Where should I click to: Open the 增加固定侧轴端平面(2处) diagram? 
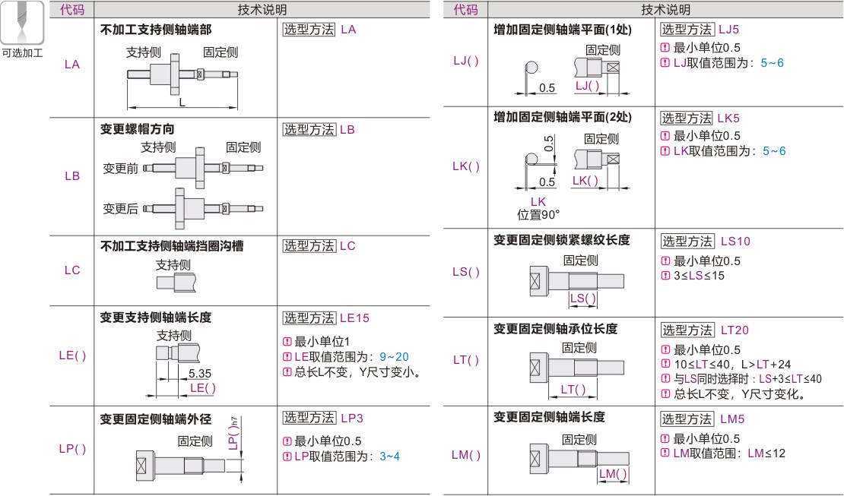pos(572,163)
